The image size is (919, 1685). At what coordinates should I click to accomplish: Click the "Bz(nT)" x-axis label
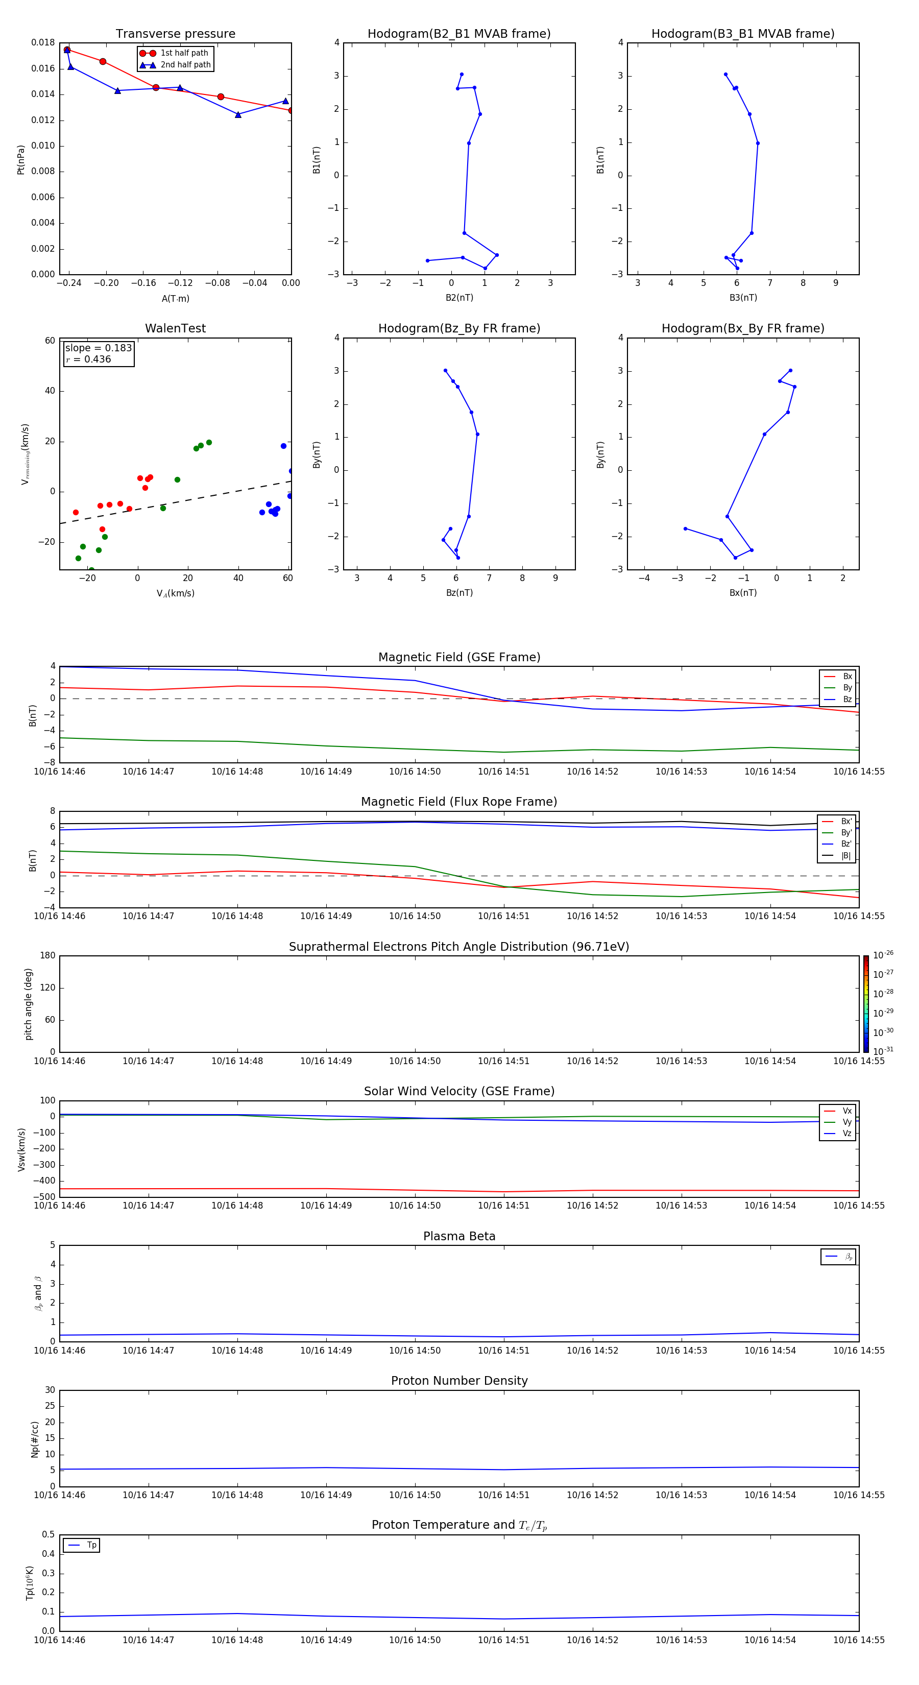click(459, 593)
